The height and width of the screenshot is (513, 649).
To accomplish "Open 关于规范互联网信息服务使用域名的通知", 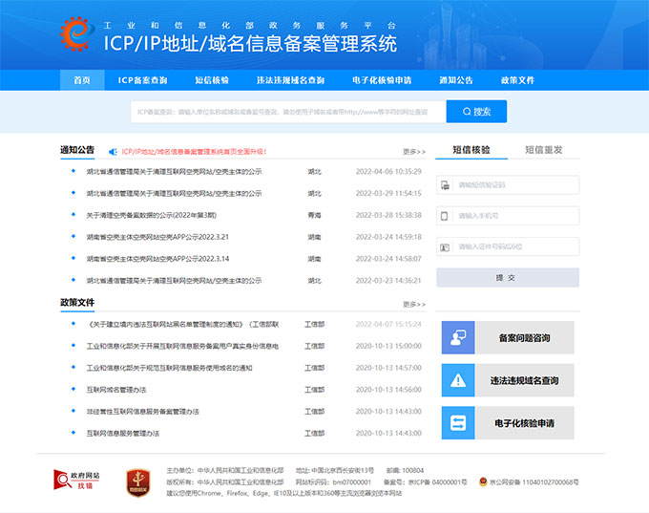I will click(169, 368).
